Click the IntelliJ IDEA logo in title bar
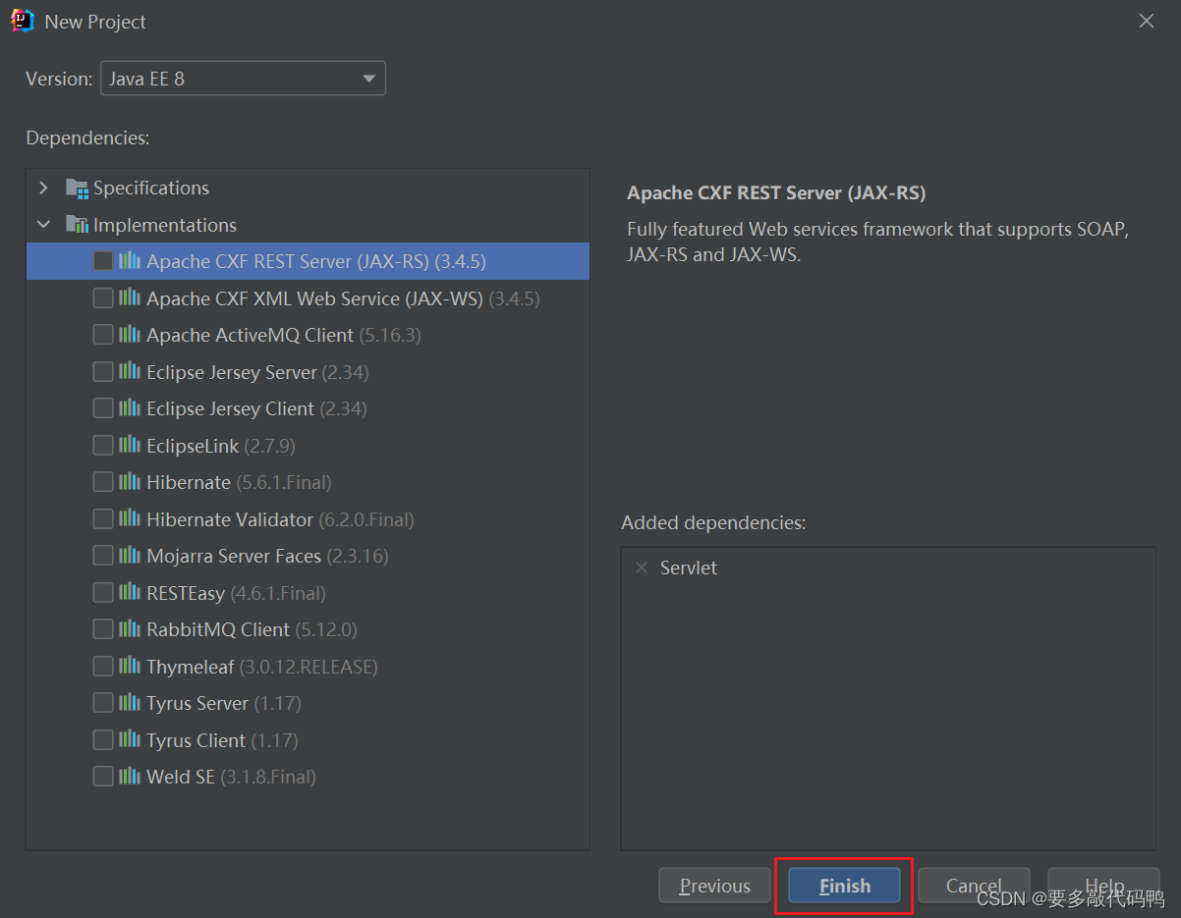The height and width of the screenshot is (918, 1181). pos(22,21)
